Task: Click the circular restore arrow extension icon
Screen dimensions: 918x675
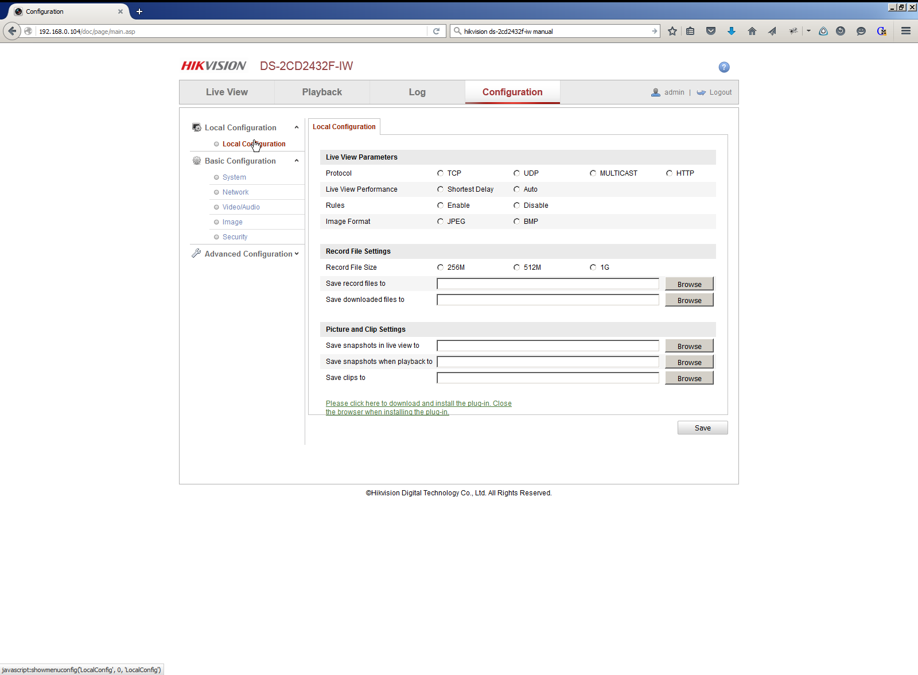Action: [x=841, y=31]
